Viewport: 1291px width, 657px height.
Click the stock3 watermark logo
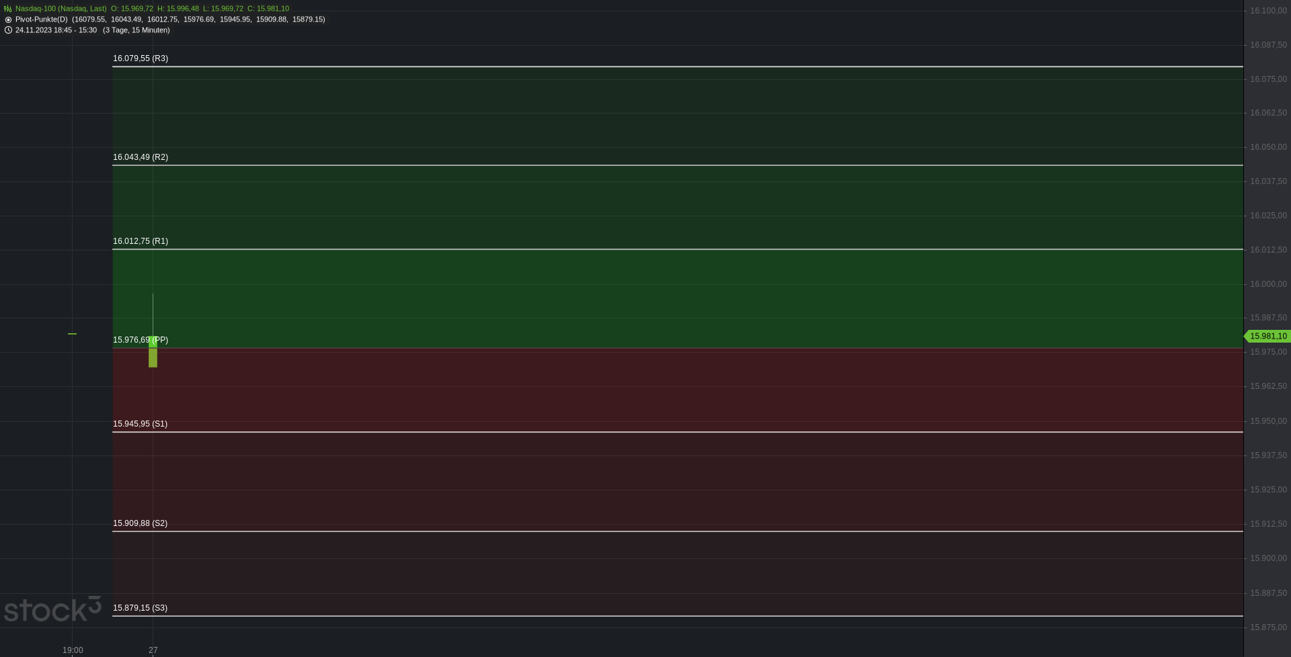pyautogui.click(x=52, y=609)
